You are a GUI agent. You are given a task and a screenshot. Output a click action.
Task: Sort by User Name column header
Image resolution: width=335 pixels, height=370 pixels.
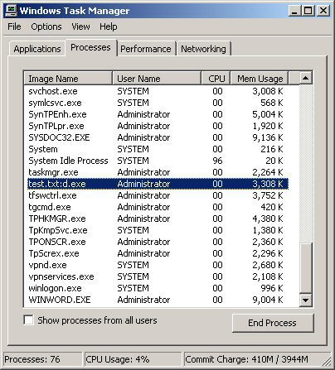pos(157,79)
